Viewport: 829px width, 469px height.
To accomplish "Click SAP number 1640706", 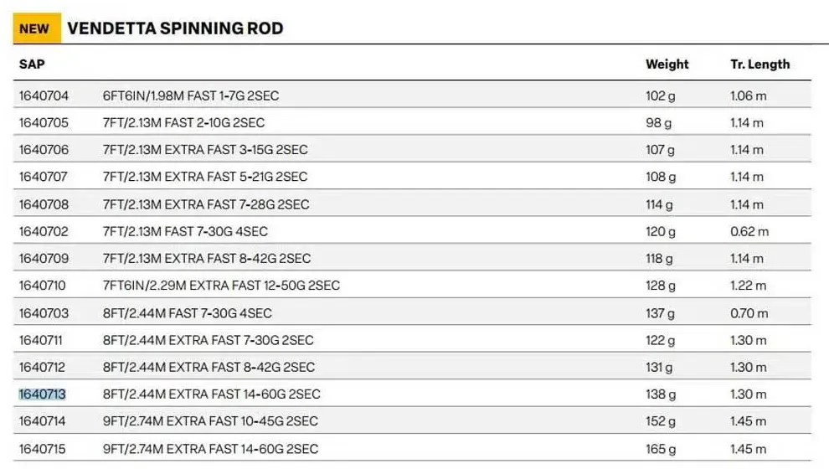I will (x=44, y=150).
